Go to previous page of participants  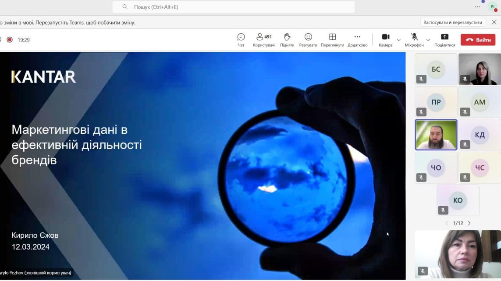(x=447, y=223)
